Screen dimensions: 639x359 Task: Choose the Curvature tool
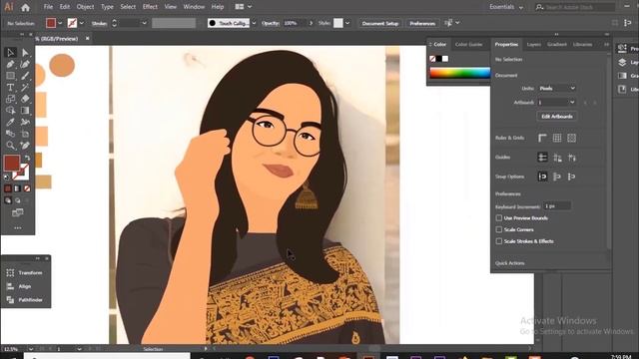(x=25, y=64)
